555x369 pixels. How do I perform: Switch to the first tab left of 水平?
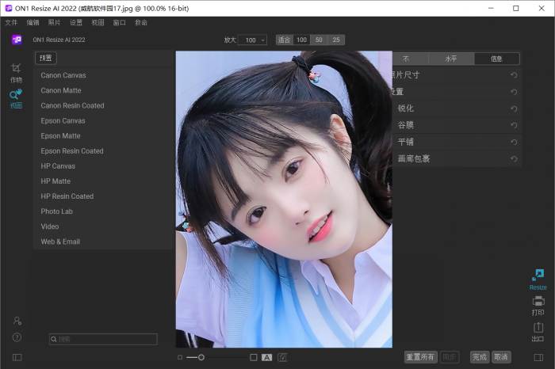tap(410, 59)
